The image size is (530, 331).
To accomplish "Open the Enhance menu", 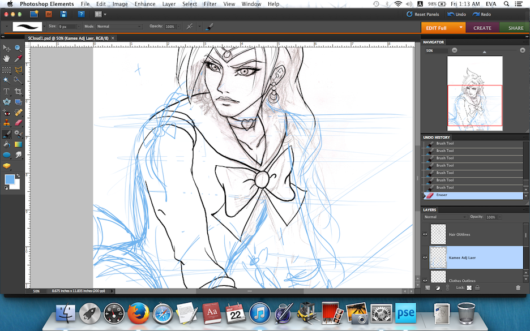I will coord(145,4).
